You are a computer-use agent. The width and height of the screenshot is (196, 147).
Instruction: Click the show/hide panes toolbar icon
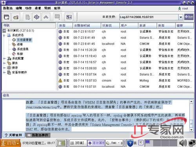(x=69, y=17)
